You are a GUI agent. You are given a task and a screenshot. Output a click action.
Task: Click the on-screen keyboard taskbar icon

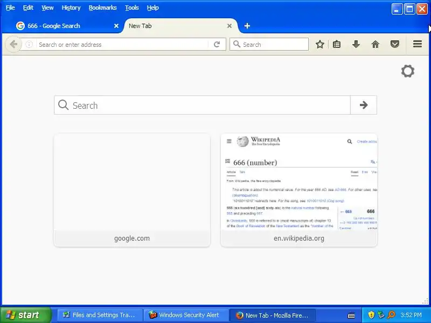click(351, 315)
